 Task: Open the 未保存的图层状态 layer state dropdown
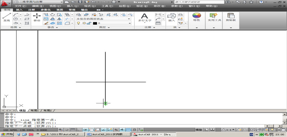pyautogui.click(x=104, y=19)
